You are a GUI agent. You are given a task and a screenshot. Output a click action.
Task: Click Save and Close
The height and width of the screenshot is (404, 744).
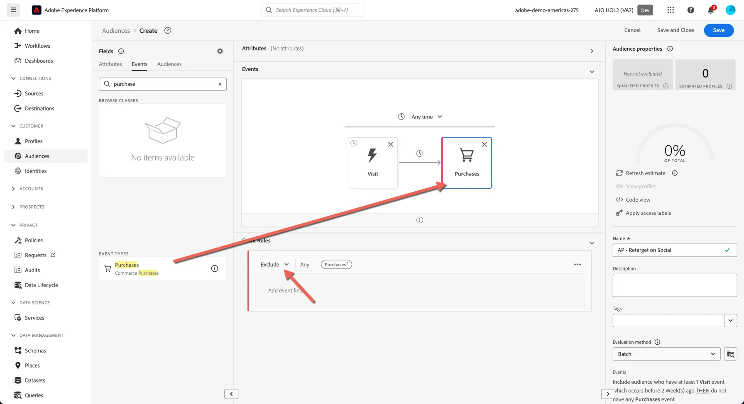pyautogui.click(x=675, y=30)
